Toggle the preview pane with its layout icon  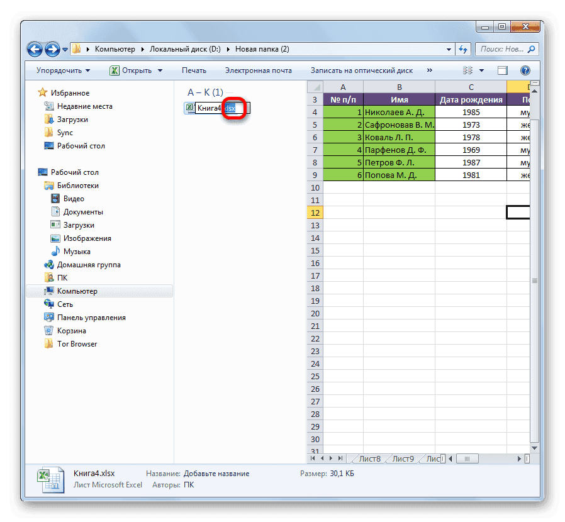tap(503, 70)
